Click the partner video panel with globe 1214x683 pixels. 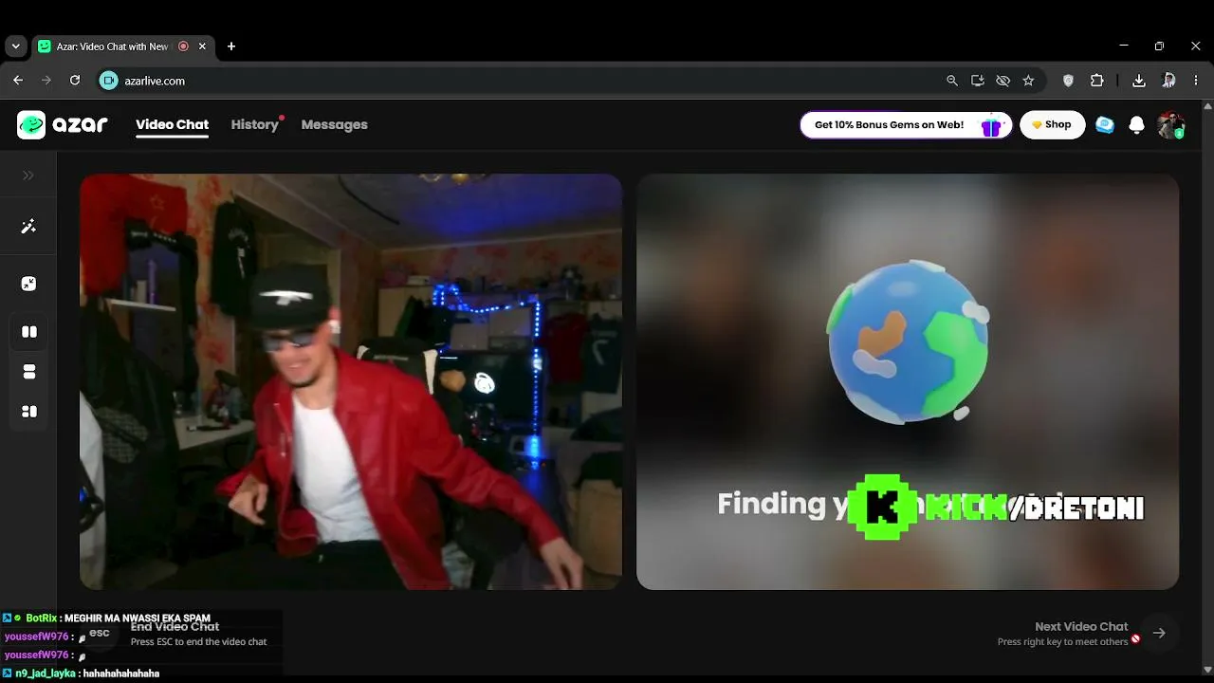(x=908, y=381)
